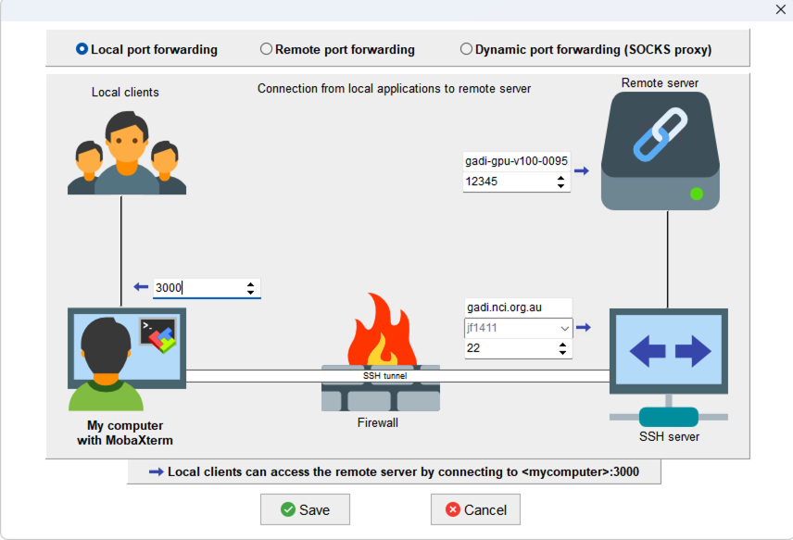The image size is (793, 540).
Task: Save the tunnel configuration
Action: pyautogui.click(x=305, y=509)
